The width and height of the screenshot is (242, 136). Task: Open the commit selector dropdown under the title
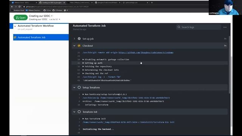tap(54, 19)
